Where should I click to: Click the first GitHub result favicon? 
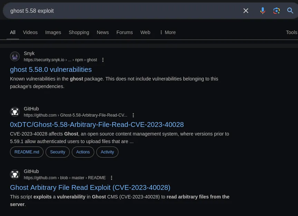pyautogui.click(x=15, y=112)
